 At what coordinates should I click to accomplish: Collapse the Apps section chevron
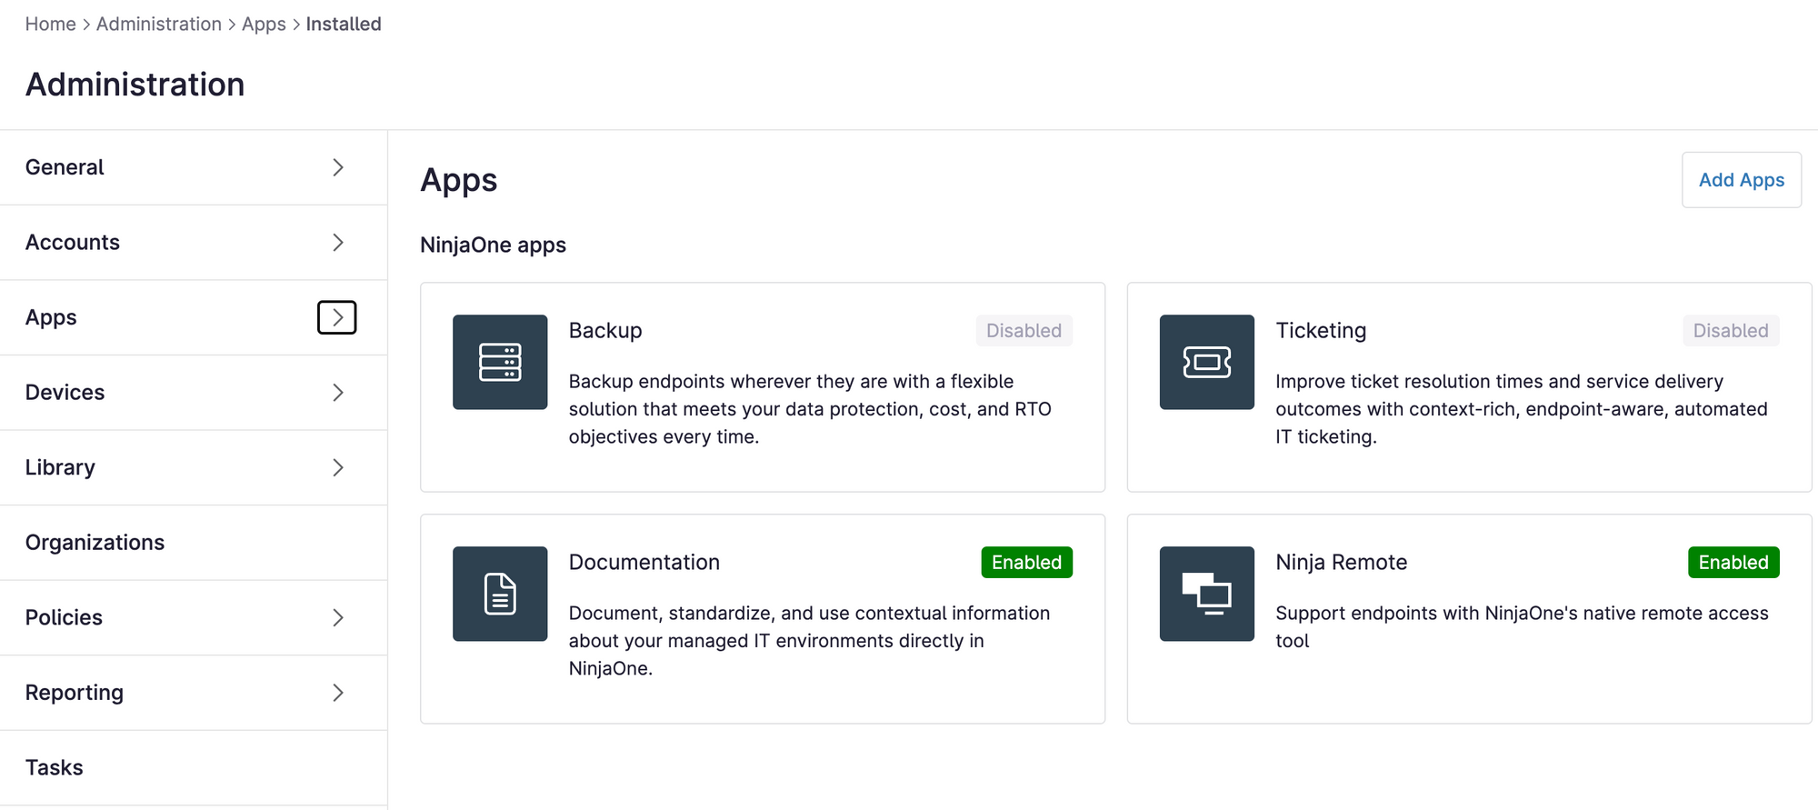coord(337,317)
